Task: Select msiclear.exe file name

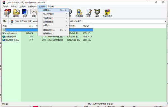Action: click(11, 33)
